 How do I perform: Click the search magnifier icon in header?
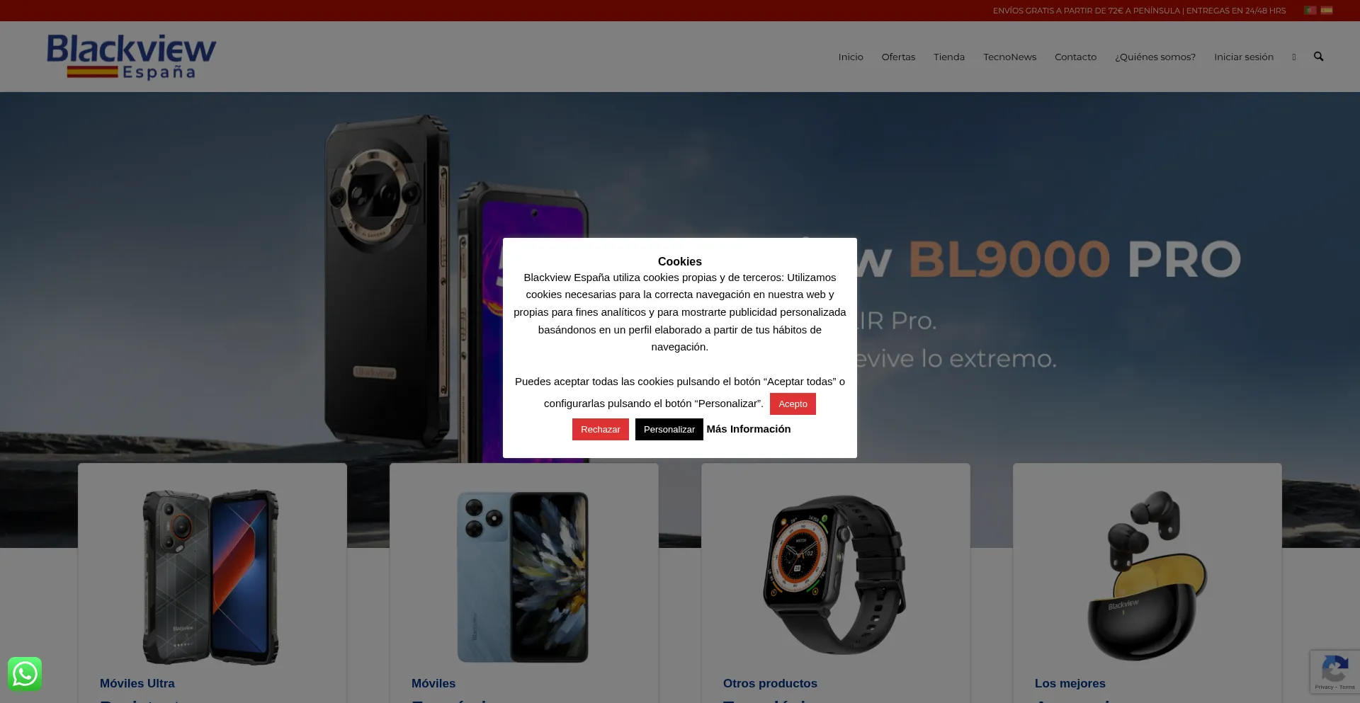pyautogui.click(x=1318, y=57)
